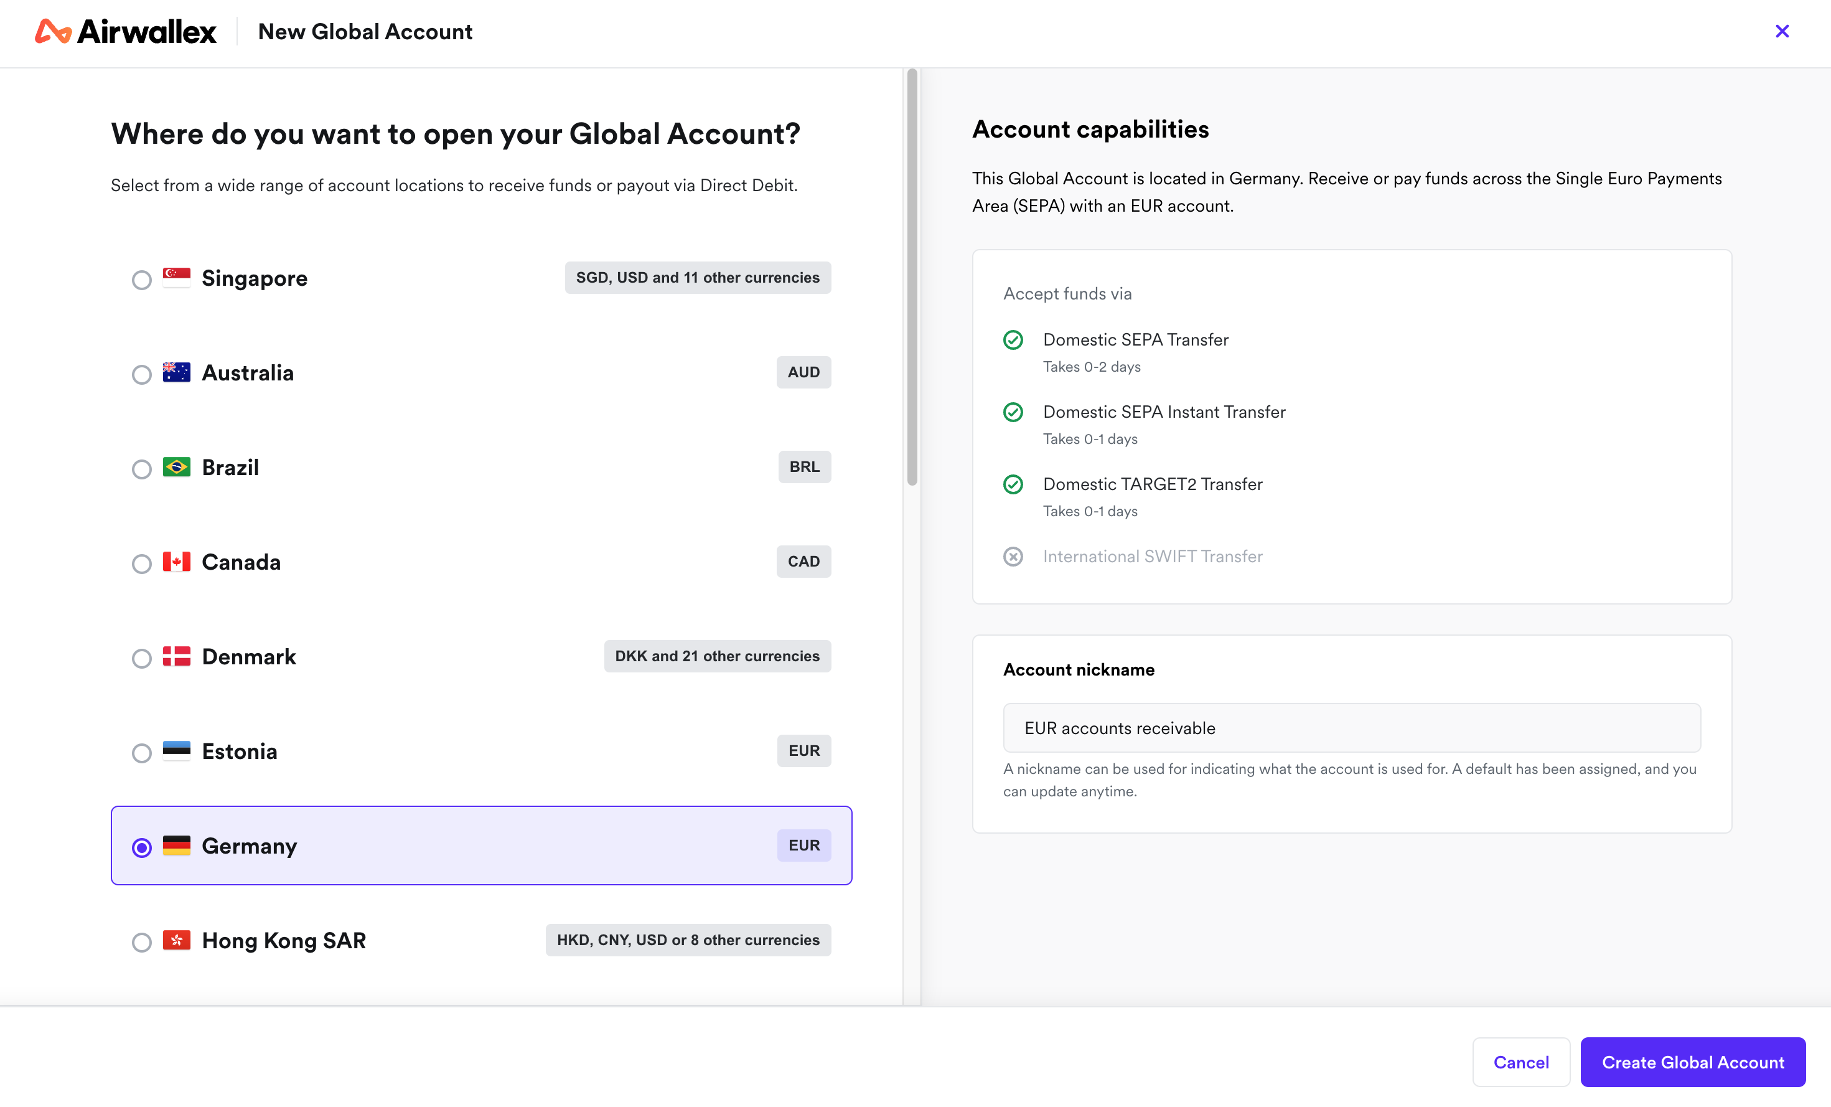The width and height of the screenshot is (1831, 1107).
Task: Click the location list scrollbar thumb
Action: pos(912,277)
